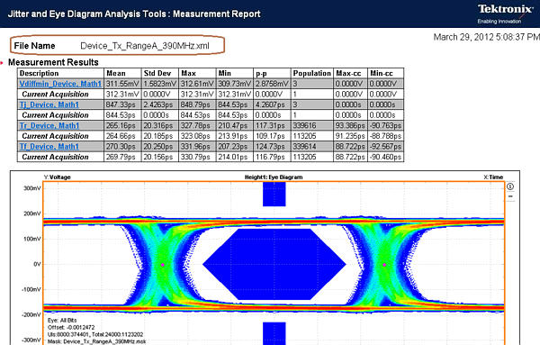This screenshot has height=345, width=540.
Task: Open the Vdiffmin_Device, Math1 link
Action: (60, 84)
